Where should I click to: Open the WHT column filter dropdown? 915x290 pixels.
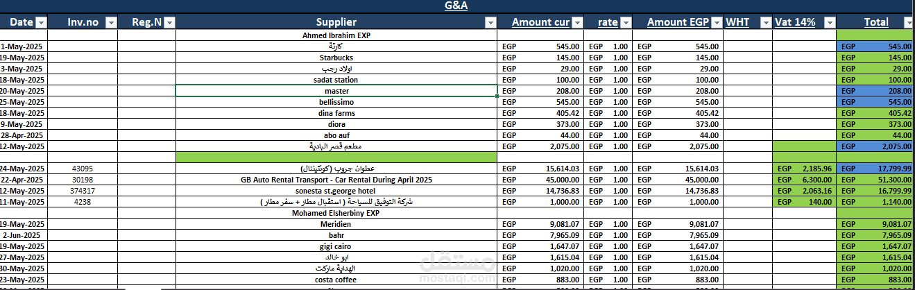764,22
